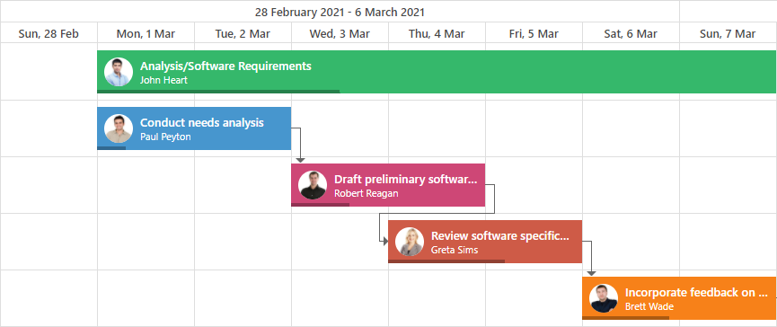The height and width of the screenshot is (327, 777).
Task: Select the Review software specifications task
Action: point(485,242)
